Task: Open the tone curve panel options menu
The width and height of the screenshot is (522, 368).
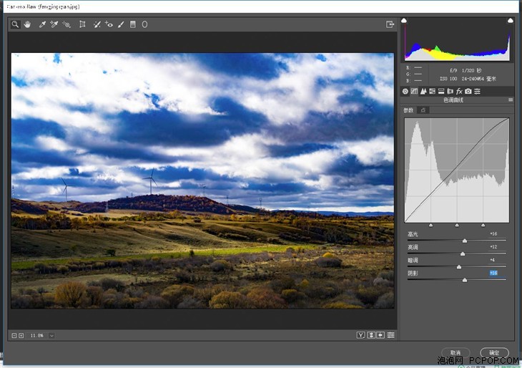Action: (511, 100)
